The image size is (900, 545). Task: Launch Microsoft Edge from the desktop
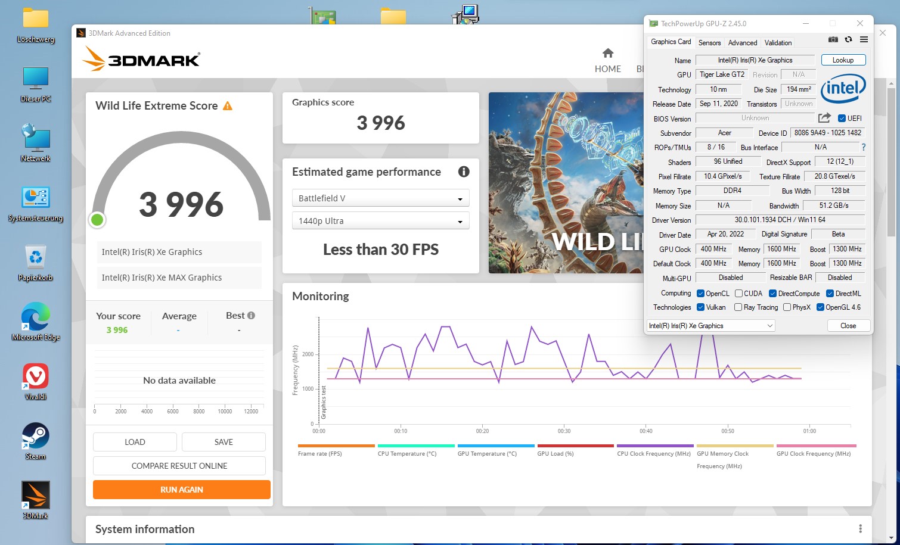(36, 322)
